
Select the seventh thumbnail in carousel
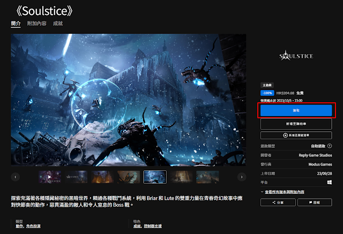pos(207,177)
